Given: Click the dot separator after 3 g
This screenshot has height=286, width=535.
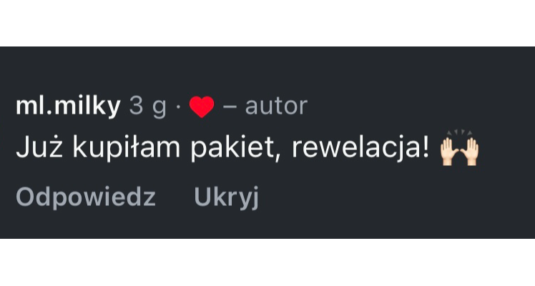Looking at the screenshot, I should (178, 107).
